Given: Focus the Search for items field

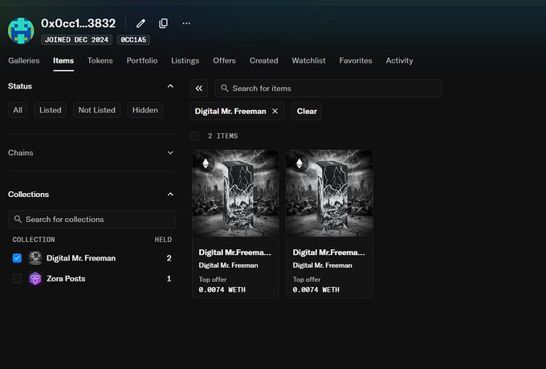Looking at the screenshot, I should click(x=328, y=88).
